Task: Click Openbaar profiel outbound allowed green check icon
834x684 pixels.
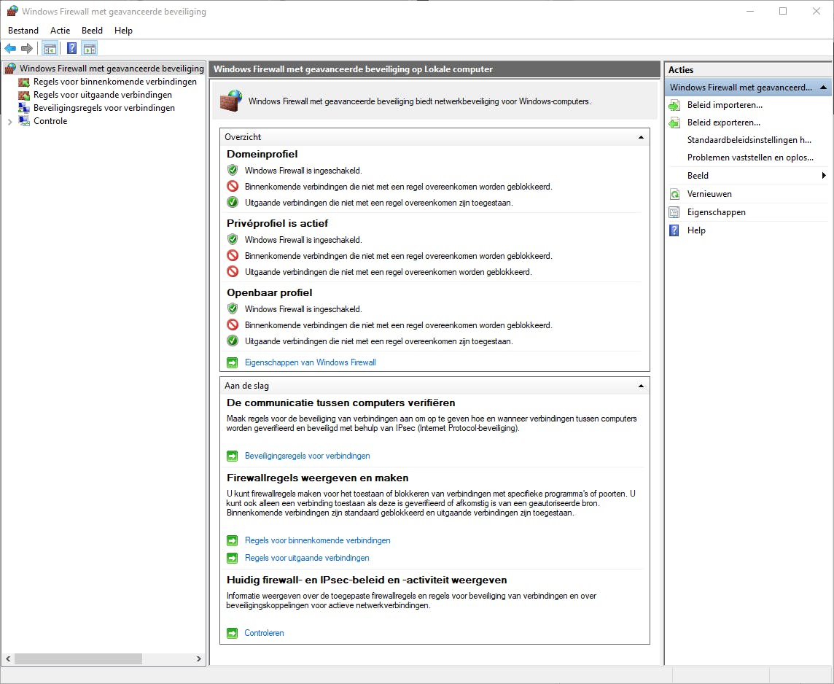Action: click(x=233, y=341)
